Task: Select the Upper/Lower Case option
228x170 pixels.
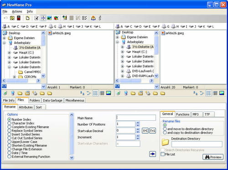Action: pos(22,142)
